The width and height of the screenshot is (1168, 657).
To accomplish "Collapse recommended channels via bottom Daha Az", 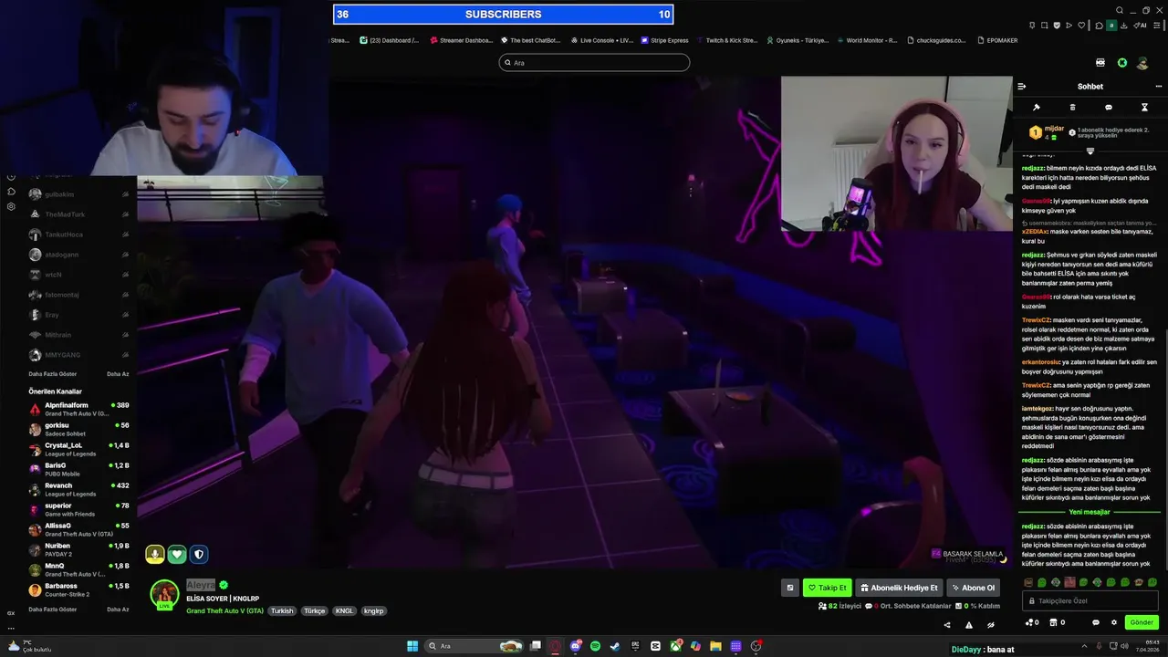I will pyautogui.click(x=118, y=609).
